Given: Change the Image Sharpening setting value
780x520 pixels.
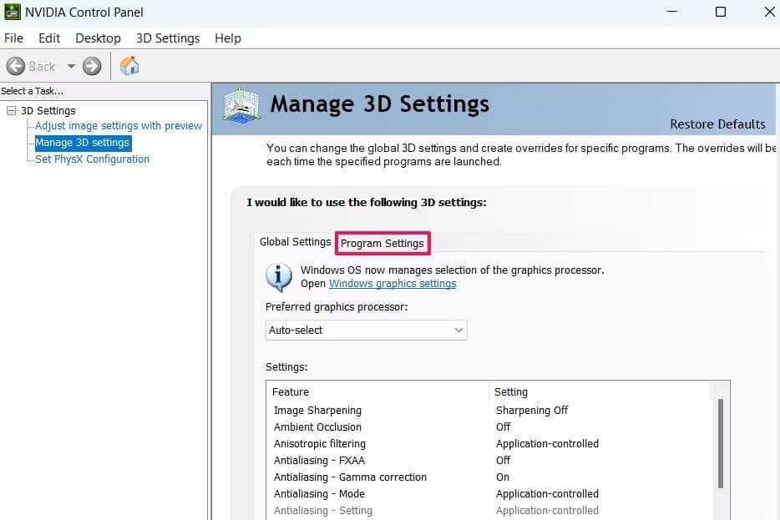Looking at the screenshot, I should pyautogui.click(x=532, y=410).
